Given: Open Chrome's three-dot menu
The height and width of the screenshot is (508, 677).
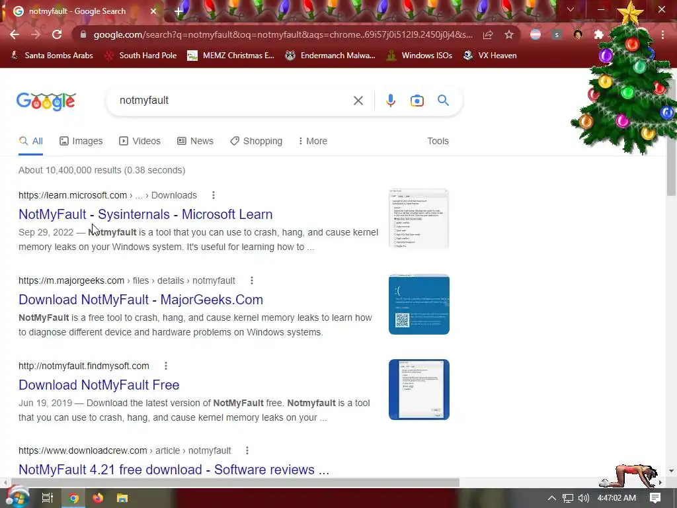Looking at the screenshot, I should 662,34.
